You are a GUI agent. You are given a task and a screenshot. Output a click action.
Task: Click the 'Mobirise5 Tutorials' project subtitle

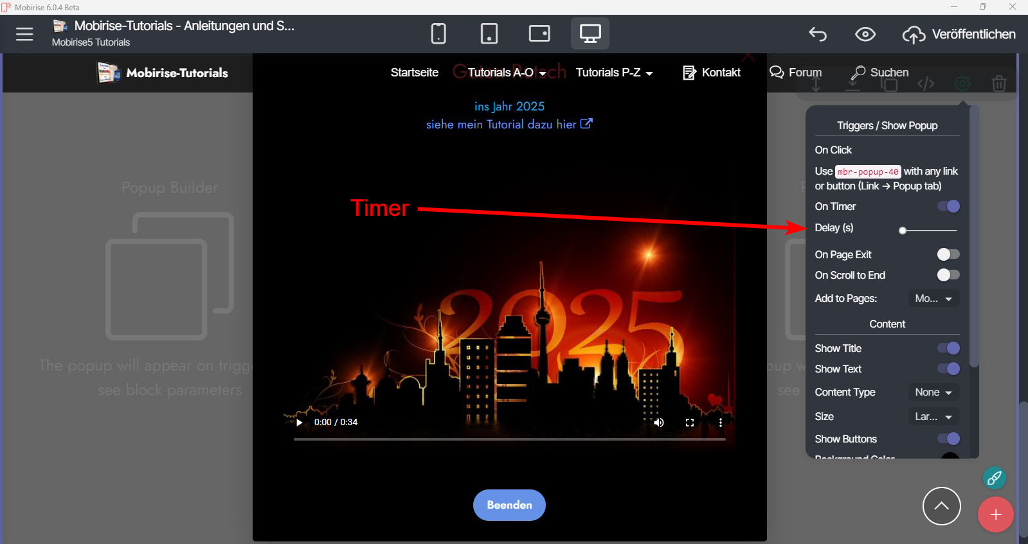91,42
